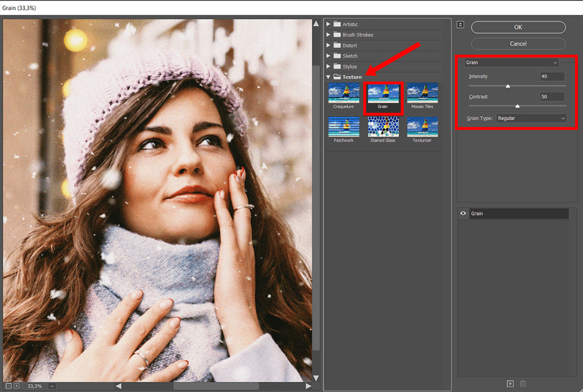
Task: Click the Stylize category label
Action: (x=350, y=67)
